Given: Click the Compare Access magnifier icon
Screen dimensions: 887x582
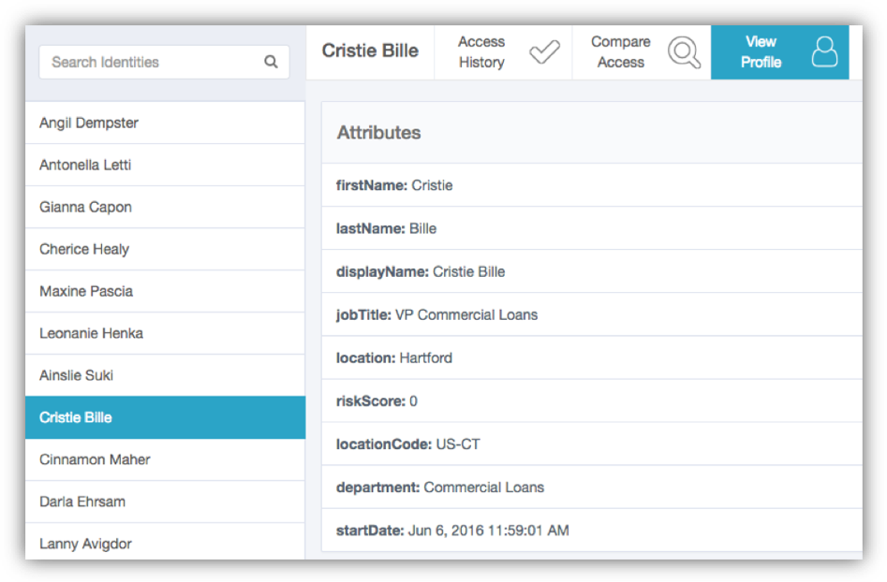Looking at the screenshot, I should (684, 52).
